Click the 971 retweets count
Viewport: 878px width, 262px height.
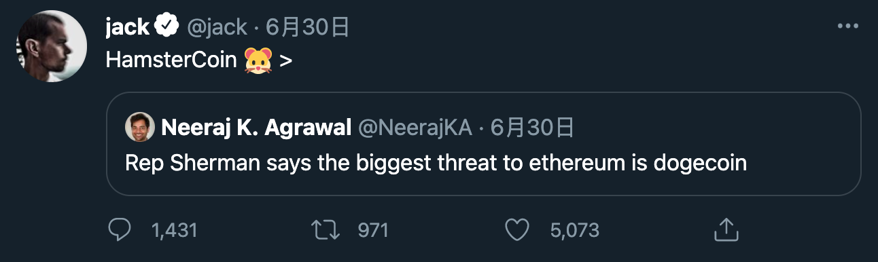pyautogui.click(x=373, y=230)
